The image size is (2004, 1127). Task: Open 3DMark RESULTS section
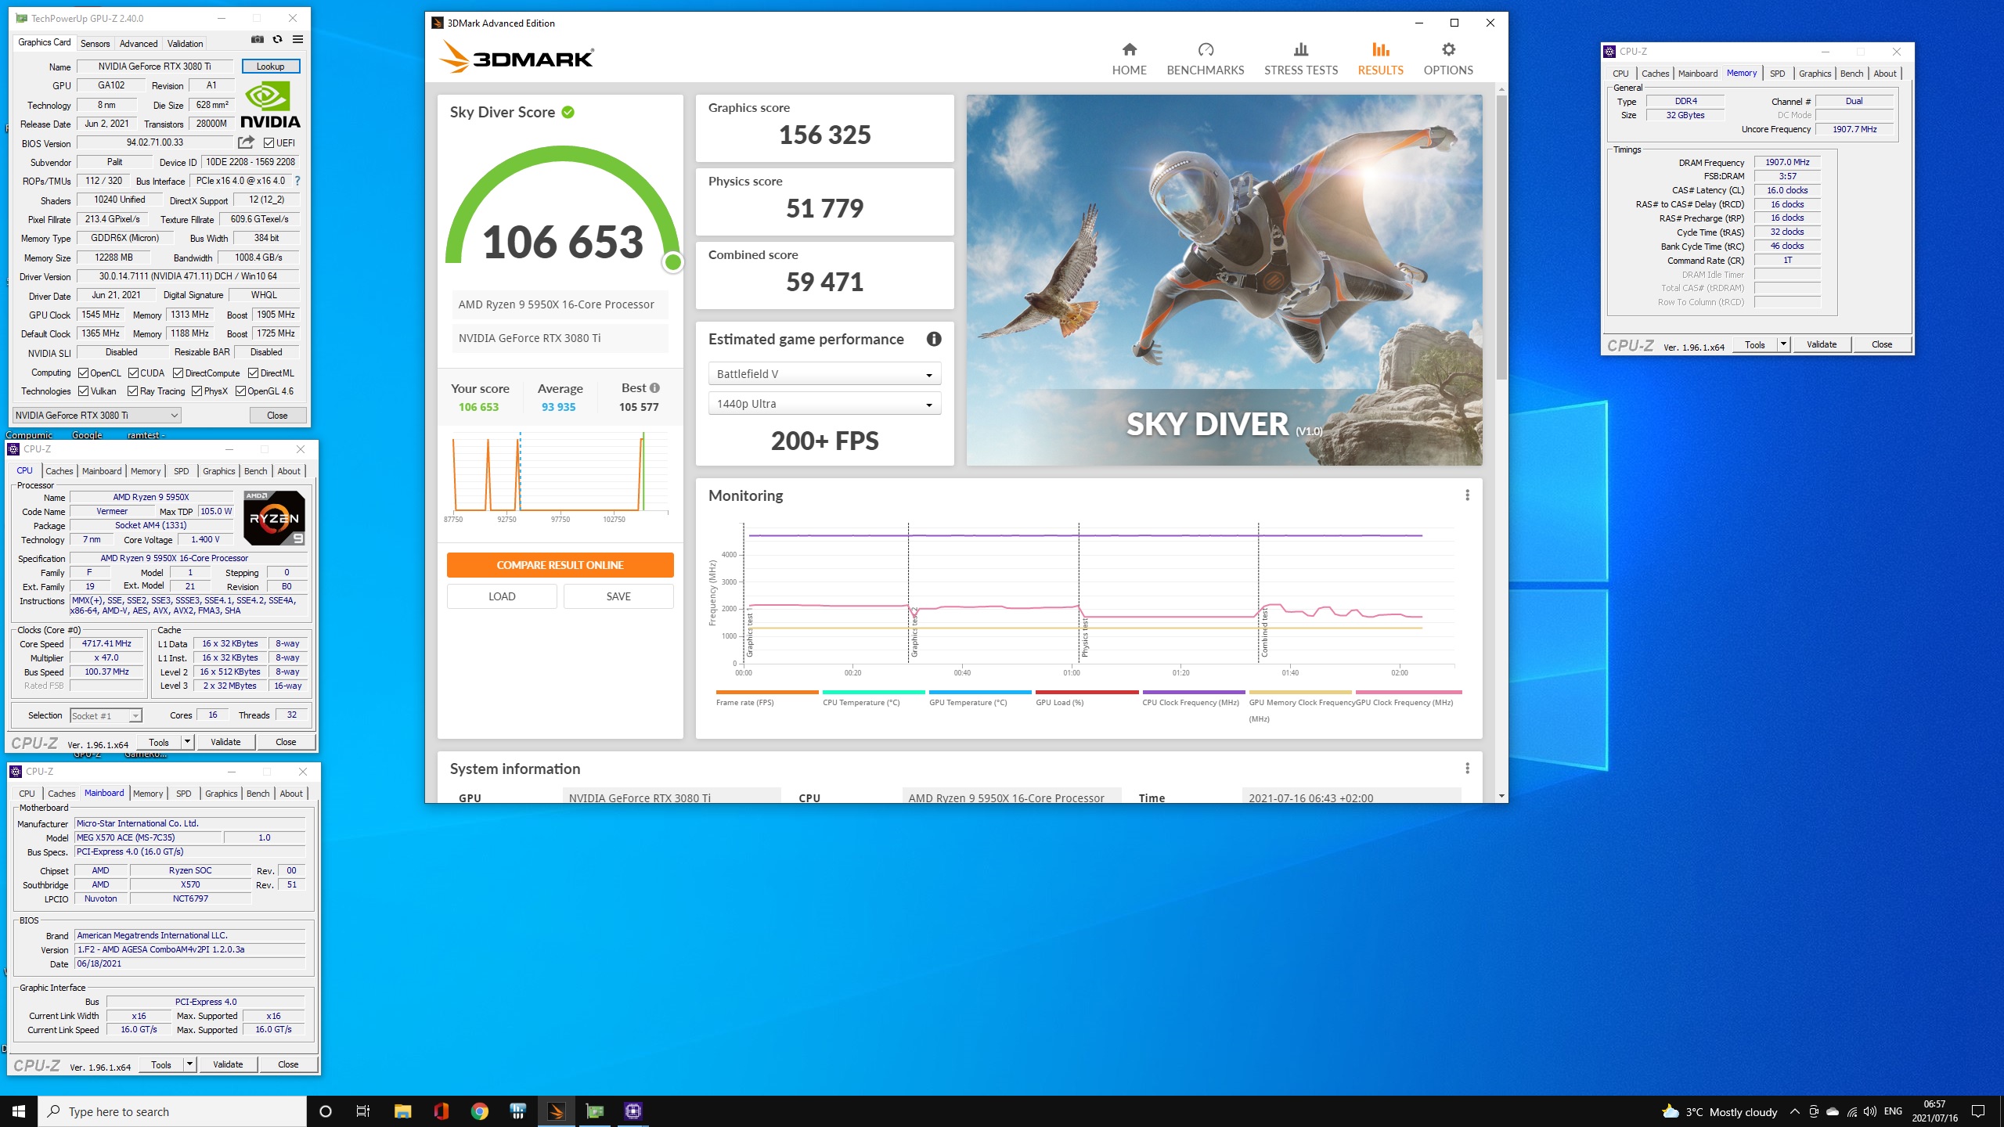point(1380,59)
